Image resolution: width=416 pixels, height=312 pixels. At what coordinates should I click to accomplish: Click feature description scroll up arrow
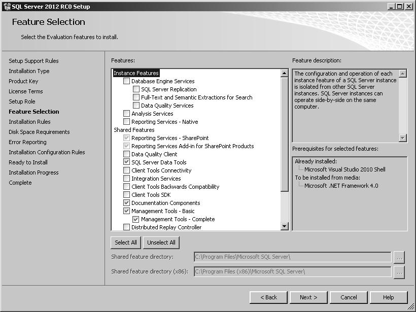(403, 74)
